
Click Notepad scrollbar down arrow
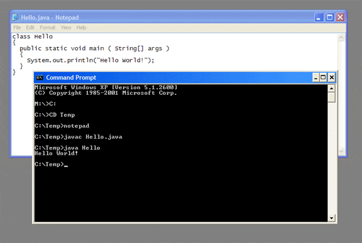tap(341, 151)
